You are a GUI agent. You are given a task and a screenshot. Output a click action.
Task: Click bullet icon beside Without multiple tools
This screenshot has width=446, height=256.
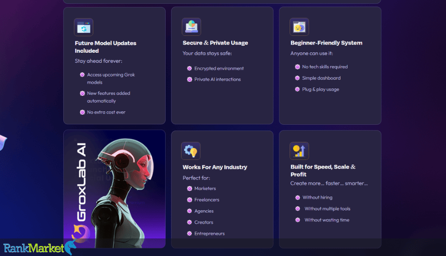click(297, 209)
